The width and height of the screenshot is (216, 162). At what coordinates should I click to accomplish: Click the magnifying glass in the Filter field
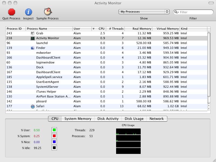(x=176, y=12)
